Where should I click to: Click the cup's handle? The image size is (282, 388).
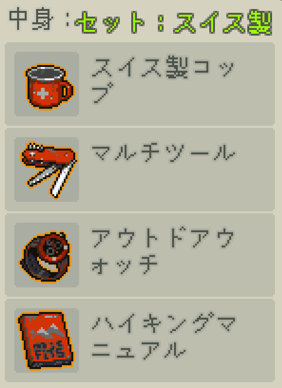point(67,91)
